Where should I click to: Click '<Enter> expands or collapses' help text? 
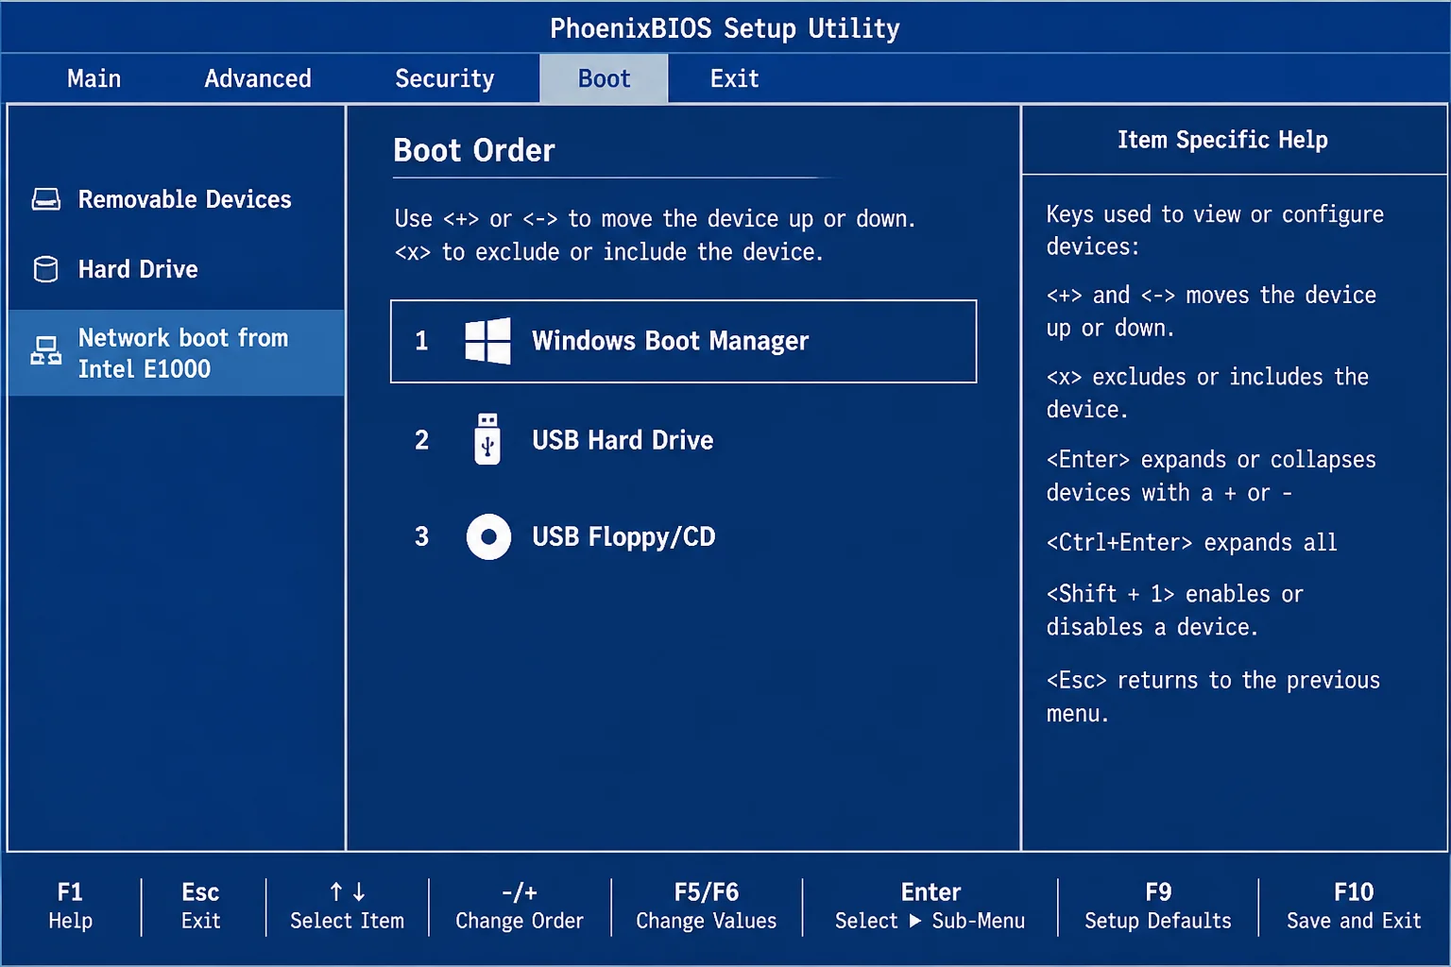coord(1211,476)
